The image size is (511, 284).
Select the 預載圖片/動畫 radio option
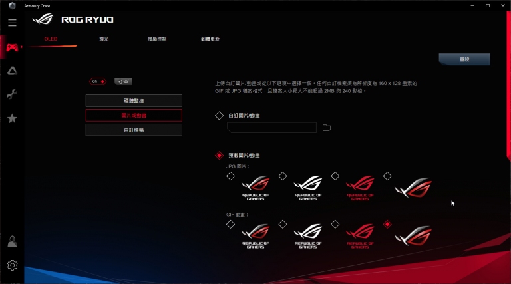(x=219, y=156)
